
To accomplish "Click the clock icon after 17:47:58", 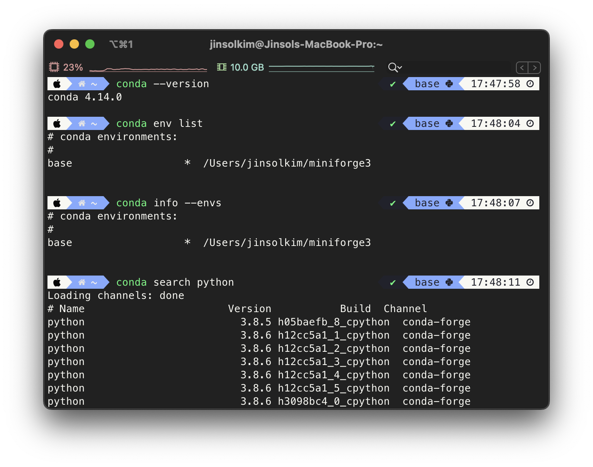I will (x=530, y=84).
